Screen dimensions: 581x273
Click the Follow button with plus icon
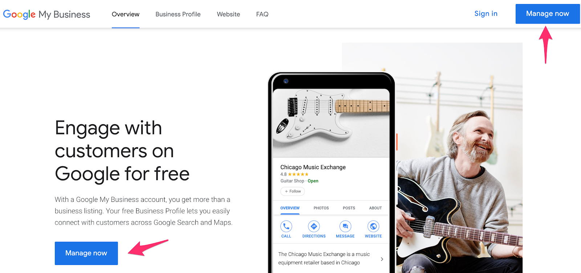(x=292, y=191)
